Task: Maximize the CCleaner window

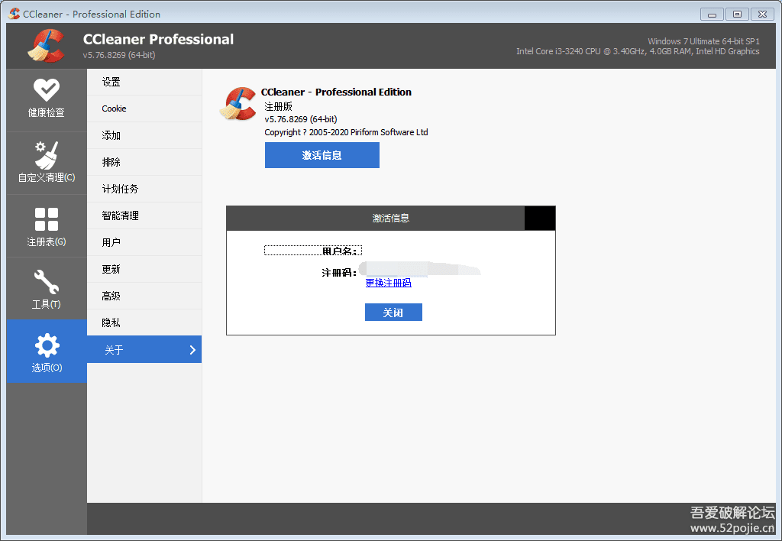Action: [737, 15]
